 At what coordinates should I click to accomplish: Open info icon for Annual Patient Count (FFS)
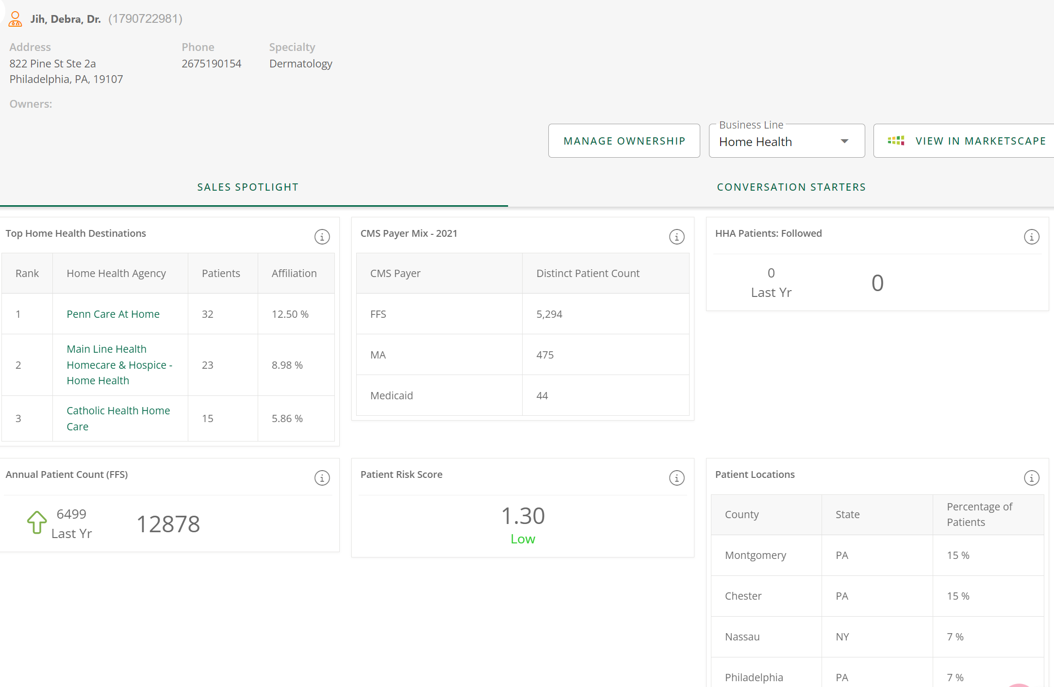pos(322,478)
